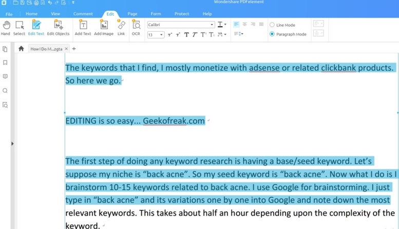Expand the left side panel arrow
This screenshot has width=399, height=229.
tap(12, 144)
